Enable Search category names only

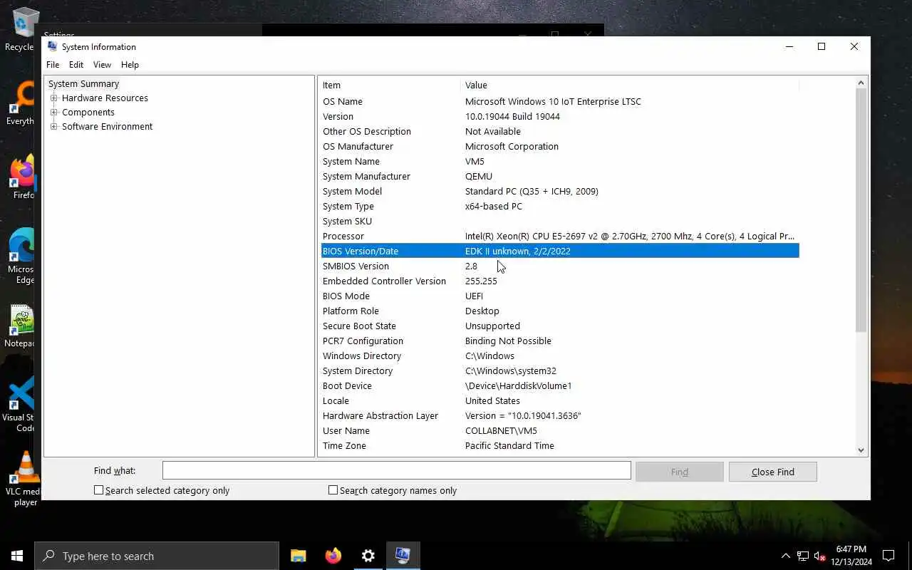[x=333, y=490]
